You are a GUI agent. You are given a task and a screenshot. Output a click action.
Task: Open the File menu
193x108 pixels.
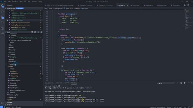click(x=5, y=2)
